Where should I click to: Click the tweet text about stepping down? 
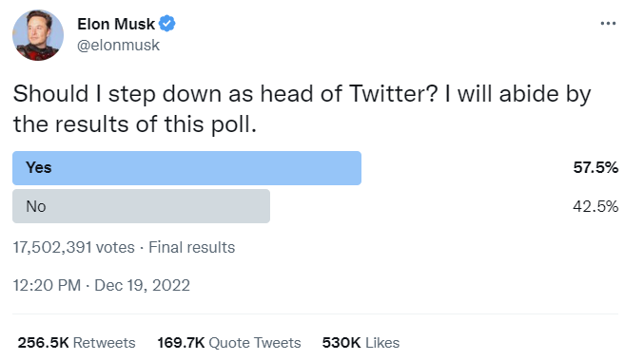[302, 109]
